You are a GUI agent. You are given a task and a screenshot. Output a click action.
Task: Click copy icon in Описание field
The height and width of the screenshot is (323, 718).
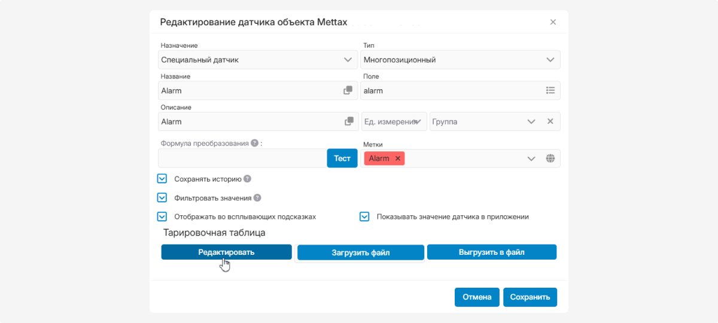pyautogui.click(x=349, y=121)
